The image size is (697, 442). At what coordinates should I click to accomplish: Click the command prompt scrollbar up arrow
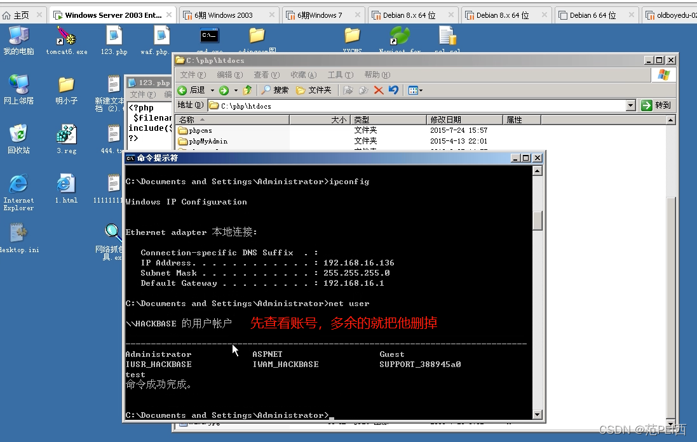pos(538,171)
